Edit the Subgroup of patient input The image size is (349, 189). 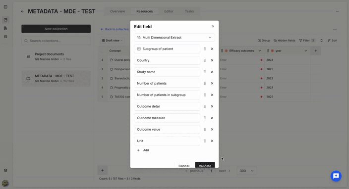coord(167,49)
